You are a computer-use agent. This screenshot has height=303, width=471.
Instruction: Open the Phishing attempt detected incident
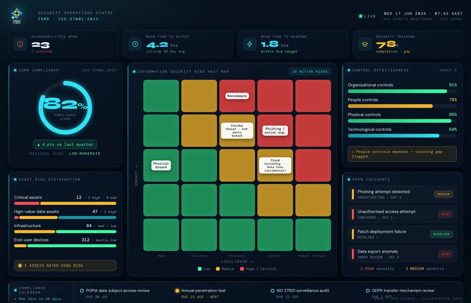point(402,194)
